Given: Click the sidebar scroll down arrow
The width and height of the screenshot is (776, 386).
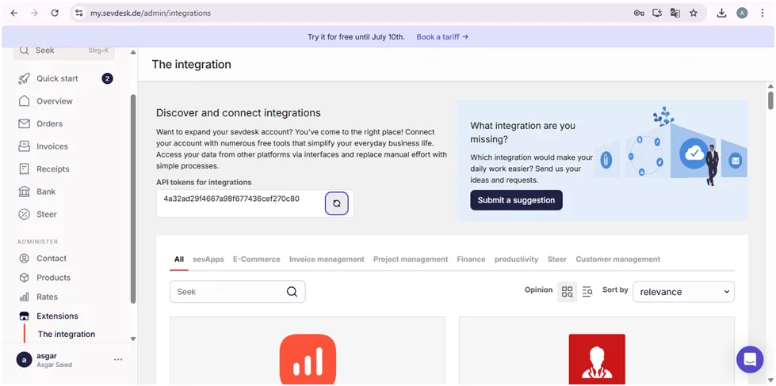Looking at the screenshot, I should [132, 339].
